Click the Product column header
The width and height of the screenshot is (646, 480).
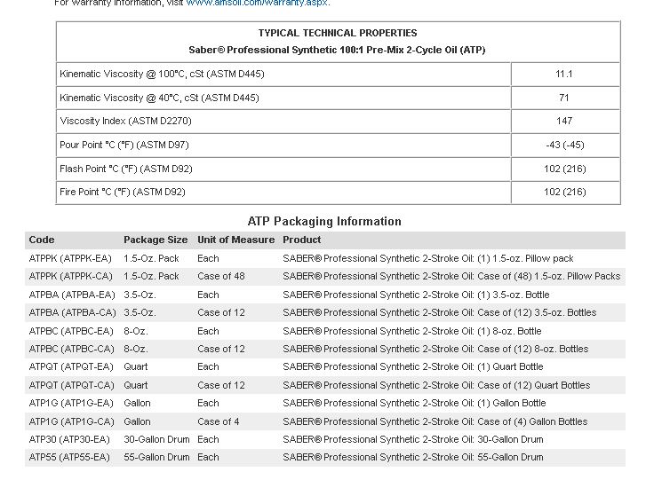click(302, 240)
